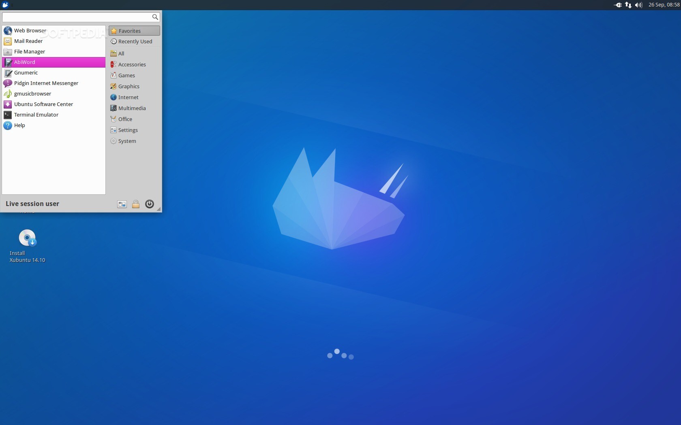Open the Office application category
The width and height of the screenshot is (681, 425).
(124, 119)
